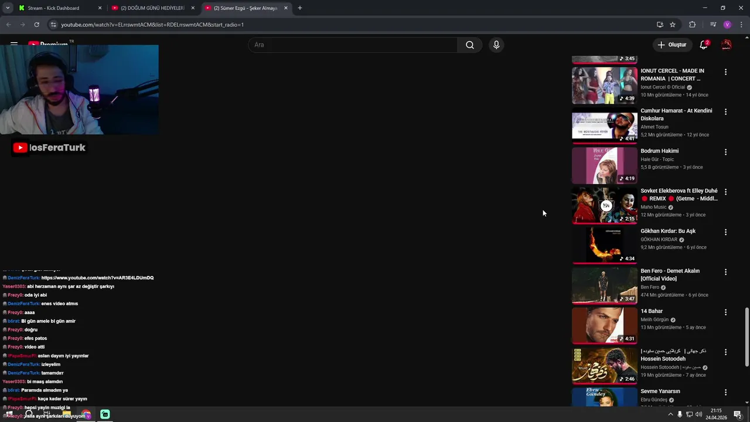Reload the page with the refresh icon

tap(36, 25)
